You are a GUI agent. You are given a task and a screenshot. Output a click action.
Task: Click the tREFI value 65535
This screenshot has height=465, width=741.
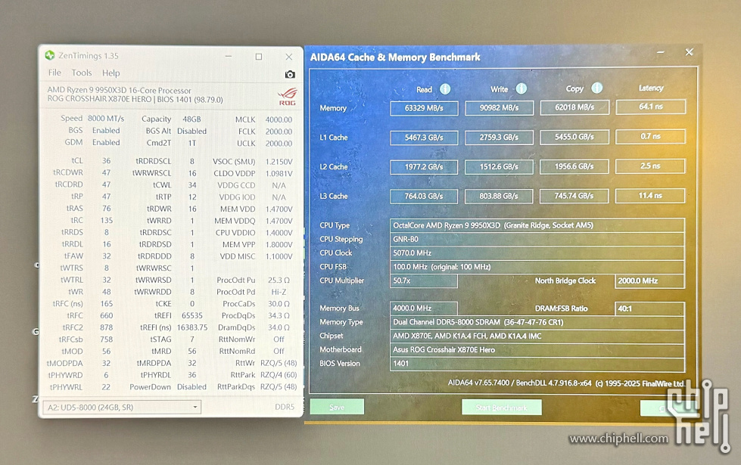coord(191,315)
